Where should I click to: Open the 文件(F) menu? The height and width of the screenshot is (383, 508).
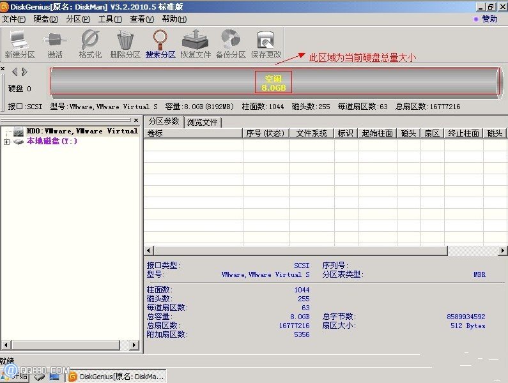tap(13, 19)
